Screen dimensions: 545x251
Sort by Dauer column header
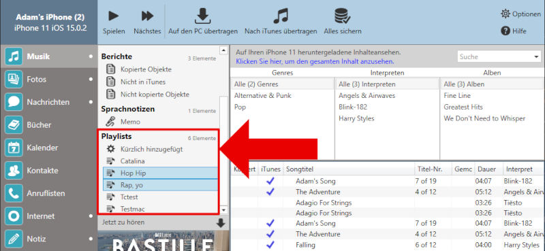click(x=488, y=169)
